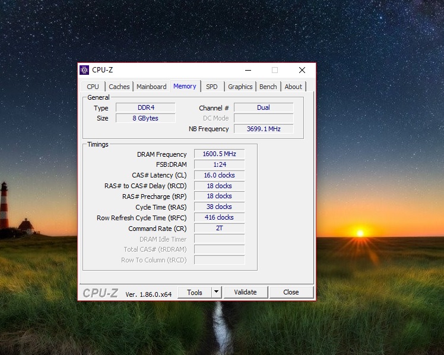Screen dimensions: 444x355
Task: Select the tRCD 18 clocks value
Action: [x=219, y=186]
